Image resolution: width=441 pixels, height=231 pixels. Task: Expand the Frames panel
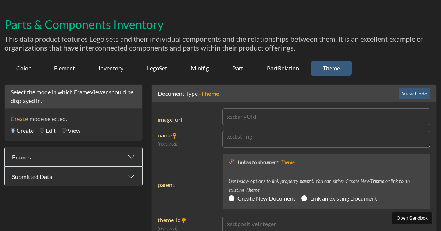tap(73, 157)
